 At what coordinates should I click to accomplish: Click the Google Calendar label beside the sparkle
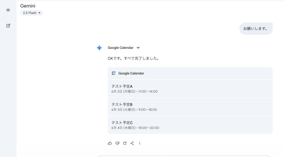coord(121,48)
